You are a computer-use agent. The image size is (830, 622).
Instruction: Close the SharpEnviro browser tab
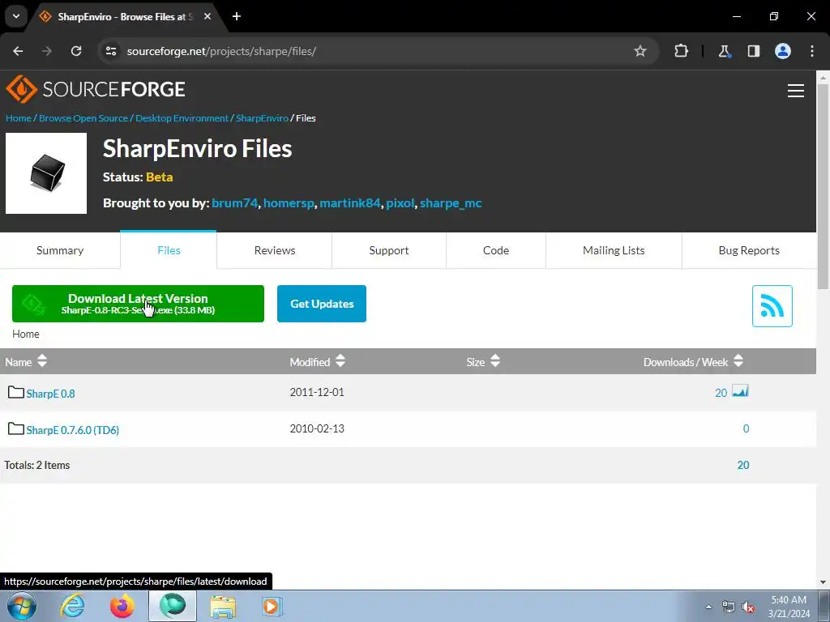point(207,16)
